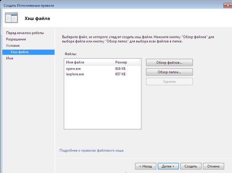Open the Обзор файлов file browser
The image size is (232, 173).
[x=169, y=63]
